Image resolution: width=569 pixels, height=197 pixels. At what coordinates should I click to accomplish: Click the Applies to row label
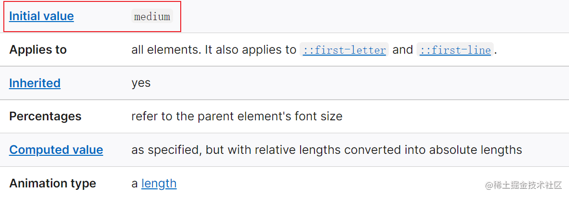tap(38, 50)
